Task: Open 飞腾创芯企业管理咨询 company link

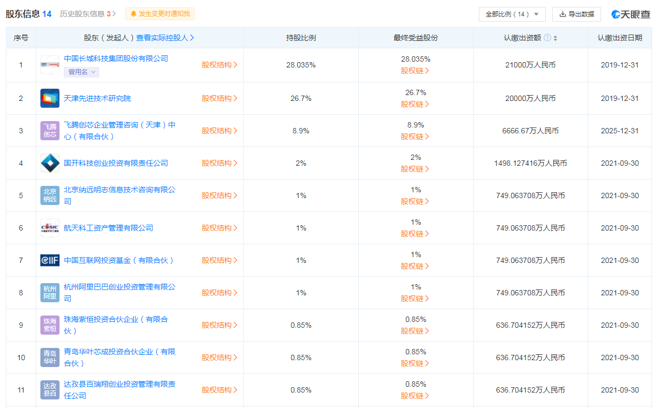Action: 120,131
